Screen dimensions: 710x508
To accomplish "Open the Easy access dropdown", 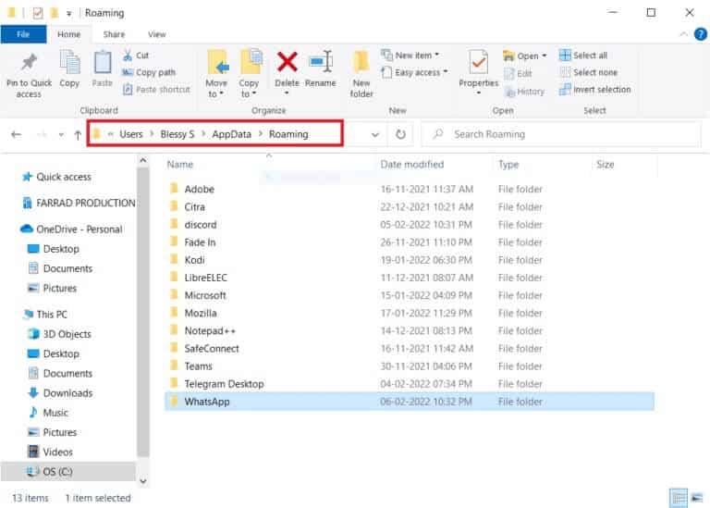I will [414, 72].
